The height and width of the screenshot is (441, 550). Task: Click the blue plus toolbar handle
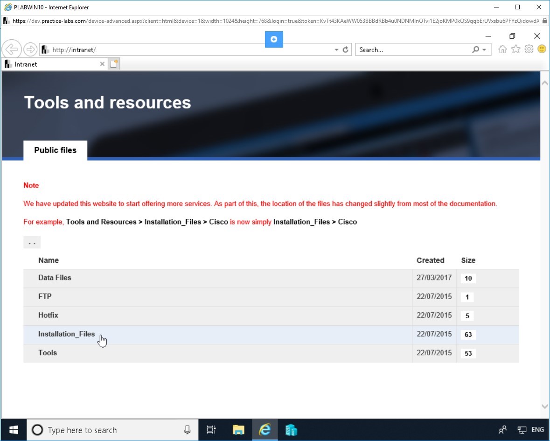click(x=274, y=39)
